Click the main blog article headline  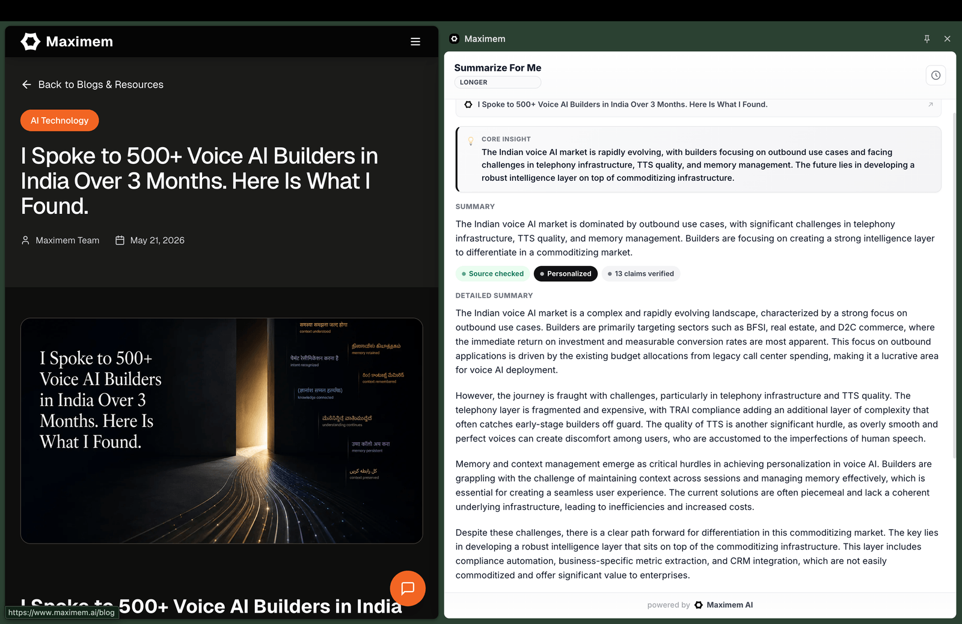pos(199,181)
